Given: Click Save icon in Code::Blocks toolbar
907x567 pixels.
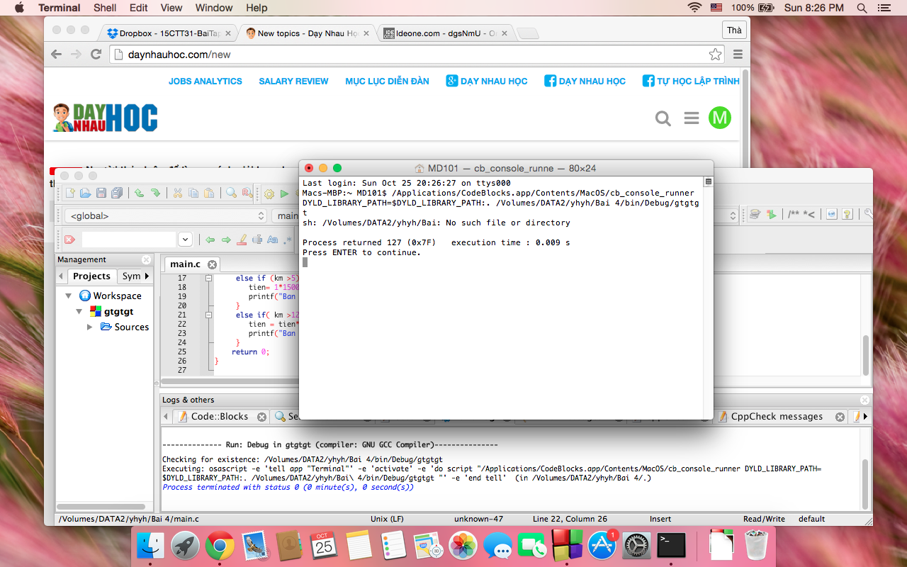Looking at the screenshot, I should 101,193.
